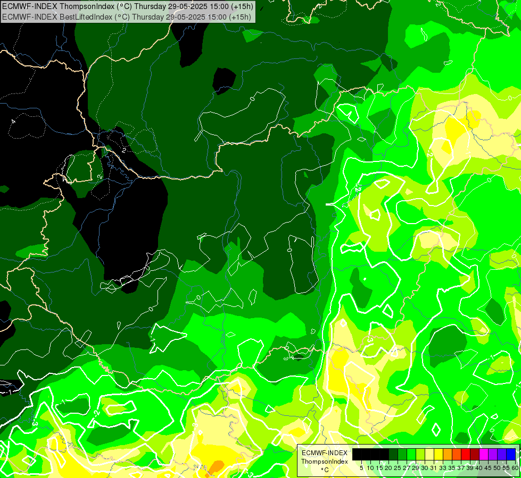The height and width of the screenshot is (478, 521).
Task: Select the indigo 50–55 legend swatch
Action: [502, 455]
